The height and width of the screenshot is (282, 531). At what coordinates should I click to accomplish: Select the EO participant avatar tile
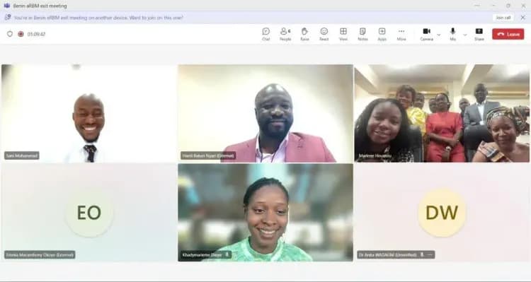89,213
